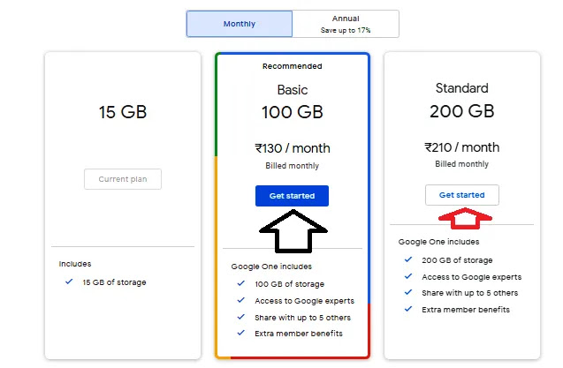Screen dimensions: 563x368
Task: Click the Recommended label on Basic card
Action: [x=292, y=66]
